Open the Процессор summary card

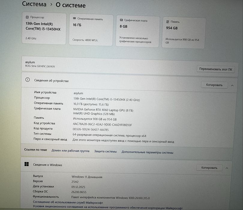click(x=44, y=28)
